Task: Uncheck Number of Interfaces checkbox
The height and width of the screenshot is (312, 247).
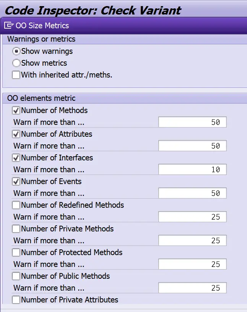Action: point(16,158)
